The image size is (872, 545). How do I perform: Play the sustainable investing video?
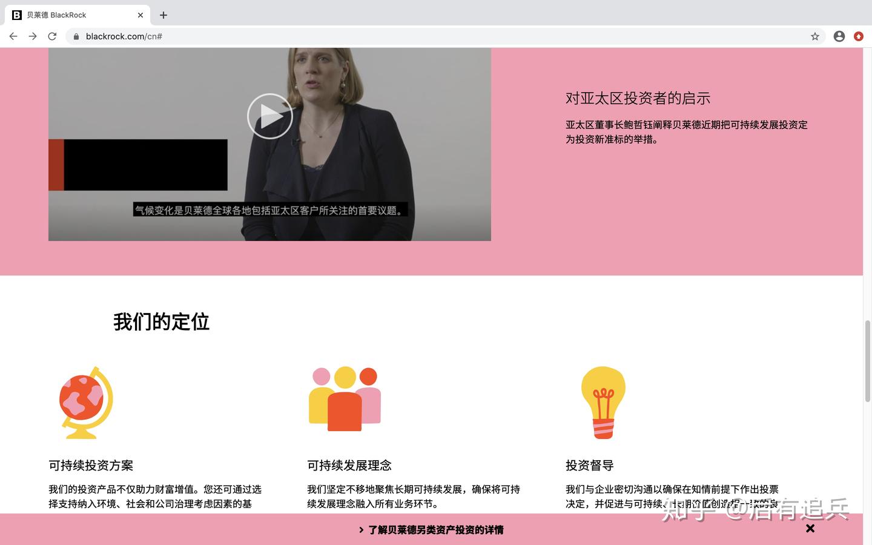pos(269,116)
